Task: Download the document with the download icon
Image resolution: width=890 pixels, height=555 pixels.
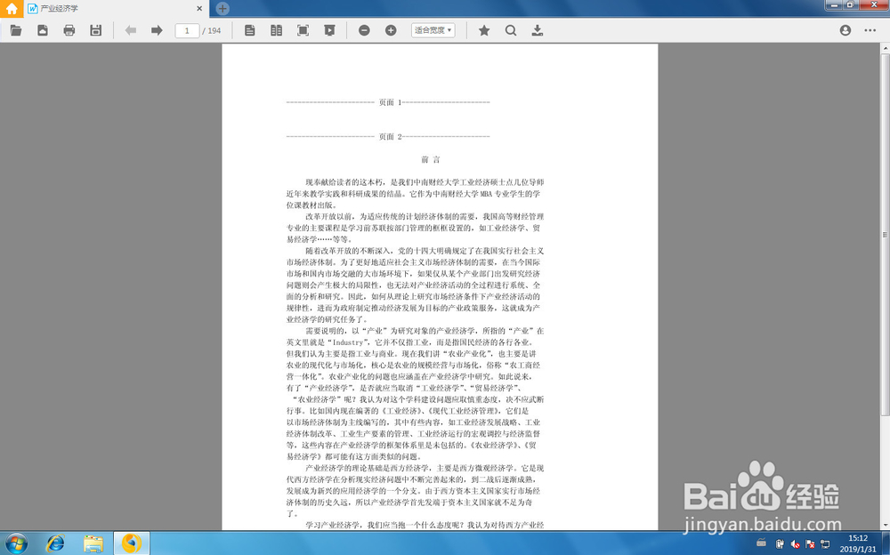Action: coord(537,29)
